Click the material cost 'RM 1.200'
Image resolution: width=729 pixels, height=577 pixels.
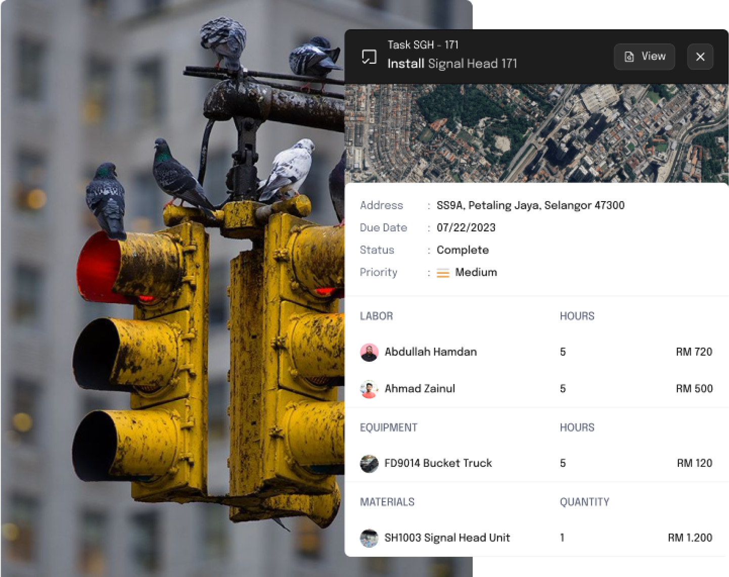pos(690,538)
